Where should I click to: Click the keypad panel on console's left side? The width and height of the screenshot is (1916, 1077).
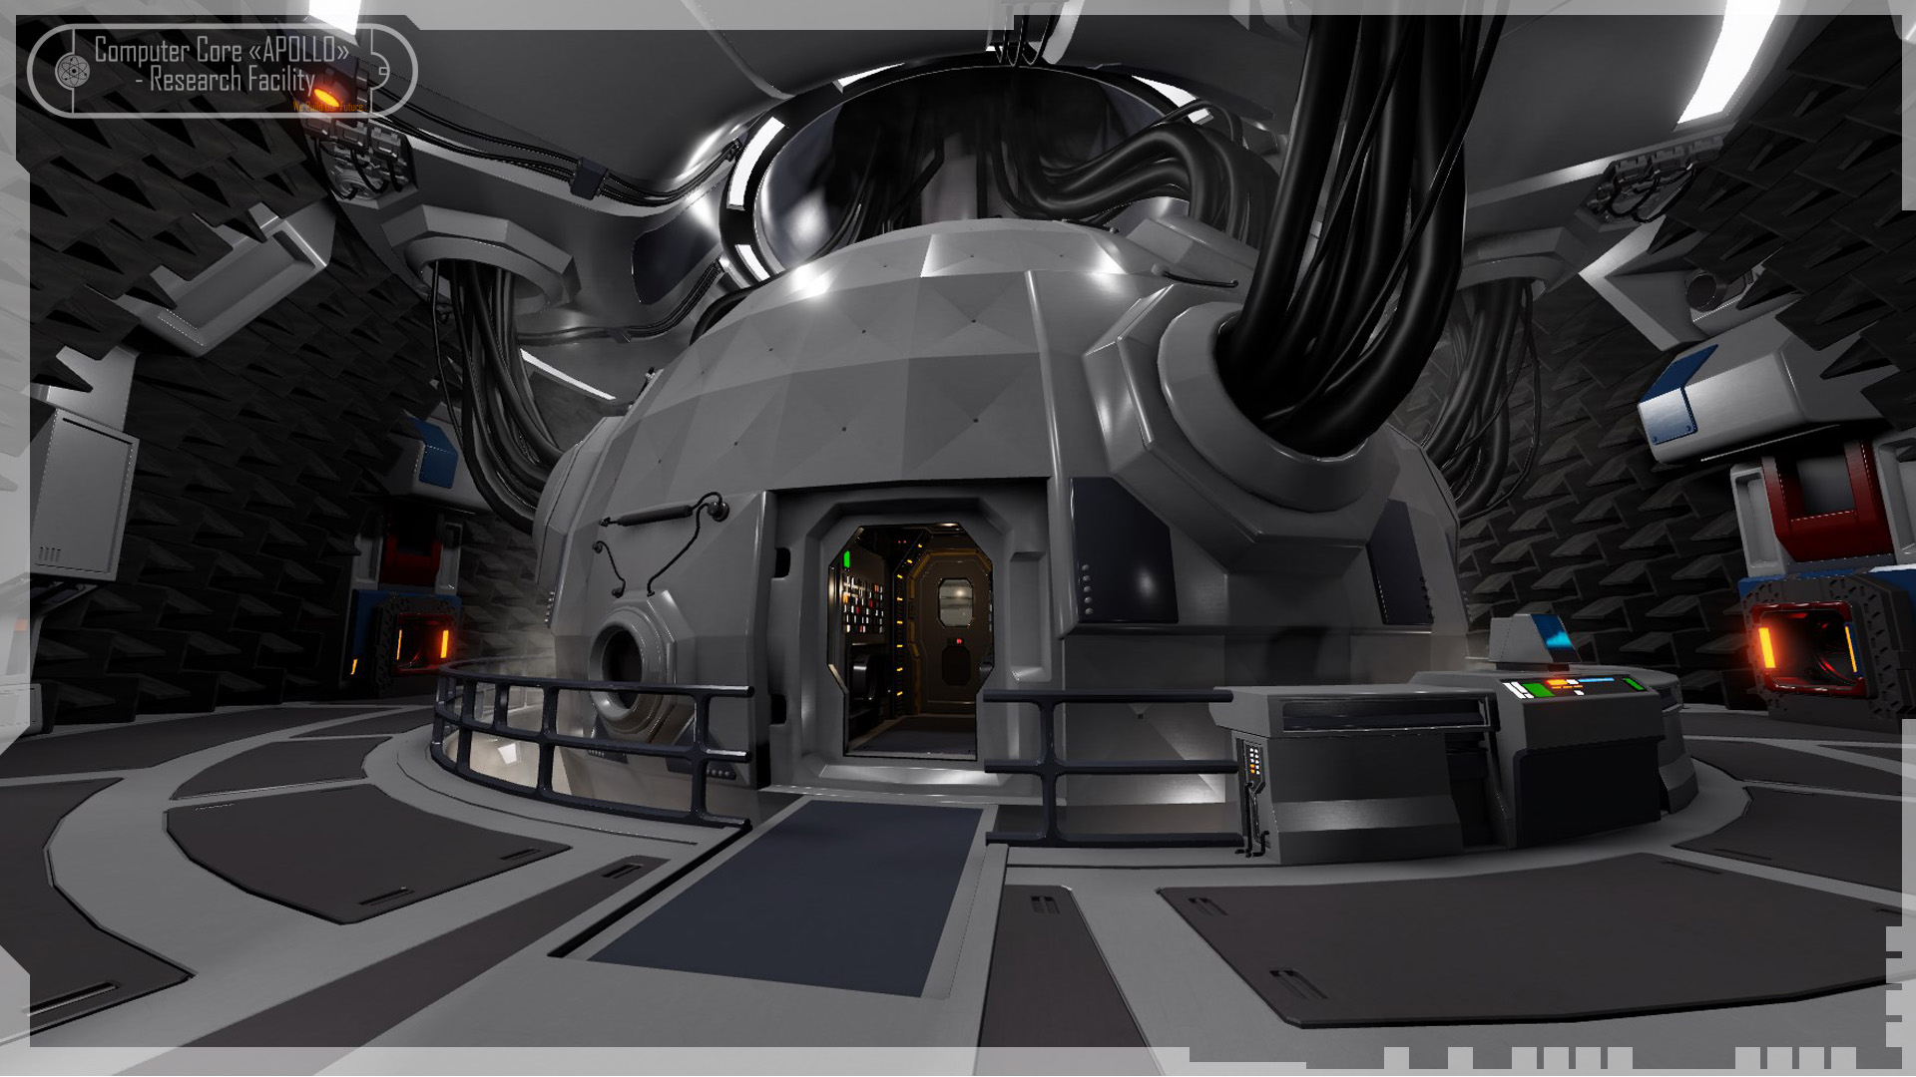click(1252, 761)
